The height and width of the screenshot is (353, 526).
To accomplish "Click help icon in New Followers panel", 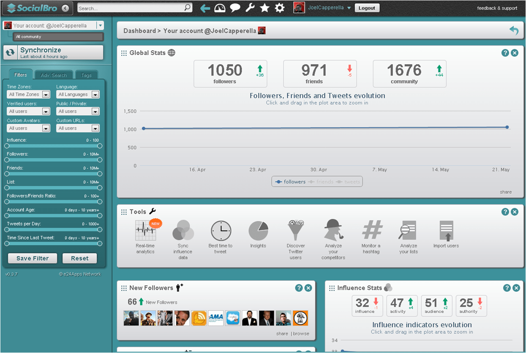I will (299, 288).
